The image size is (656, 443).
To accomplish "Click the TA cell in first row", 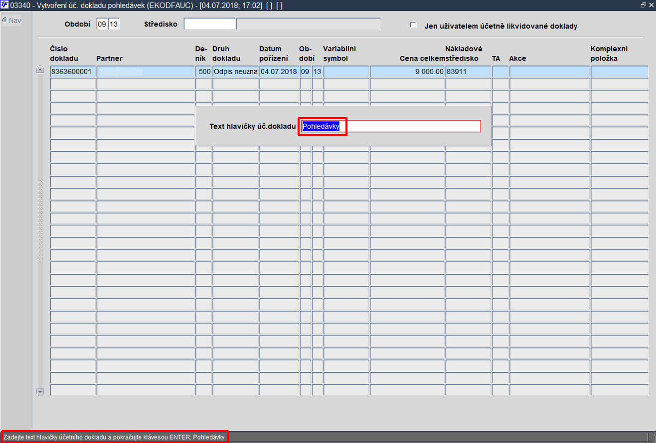I will tap(500, 72).
